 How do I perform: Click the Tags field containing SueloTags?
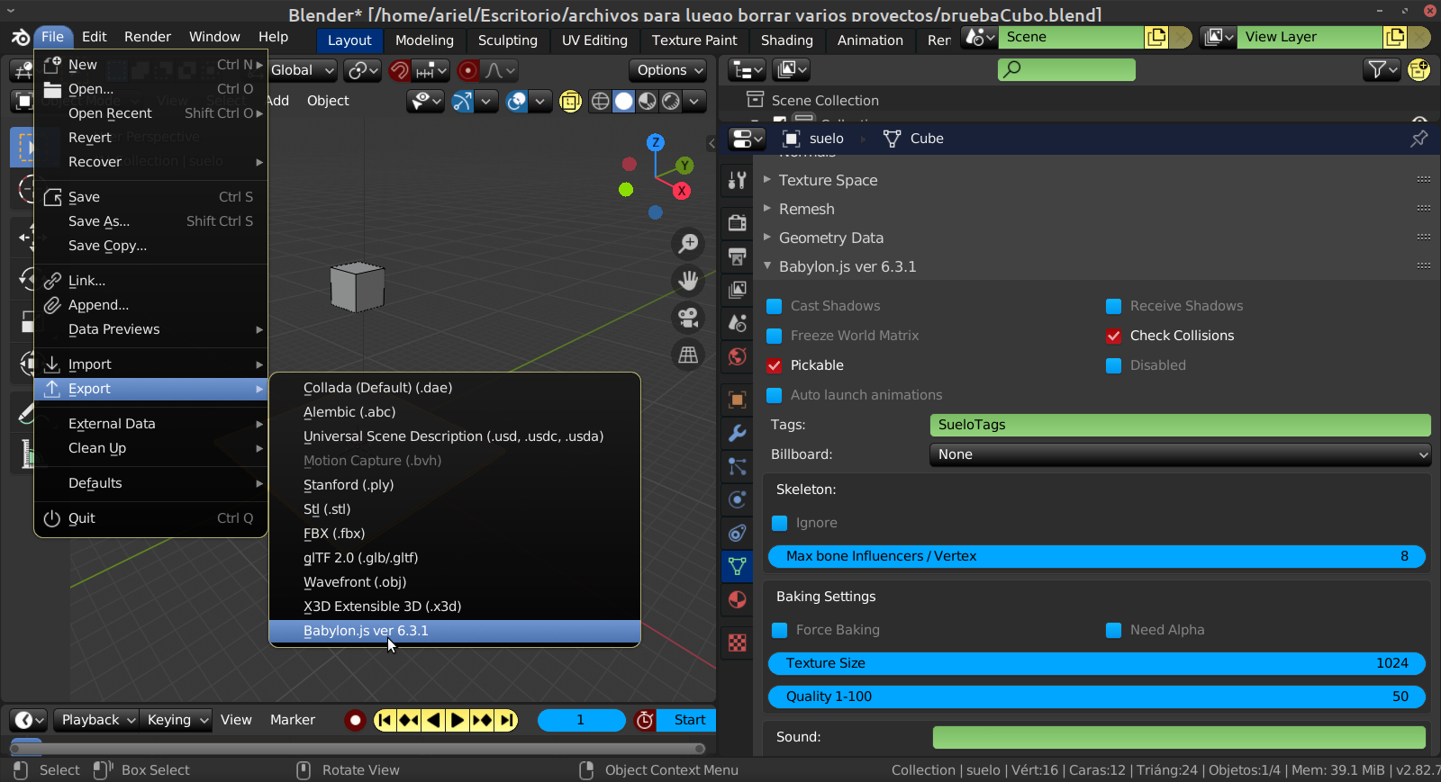coord(1180,425)
